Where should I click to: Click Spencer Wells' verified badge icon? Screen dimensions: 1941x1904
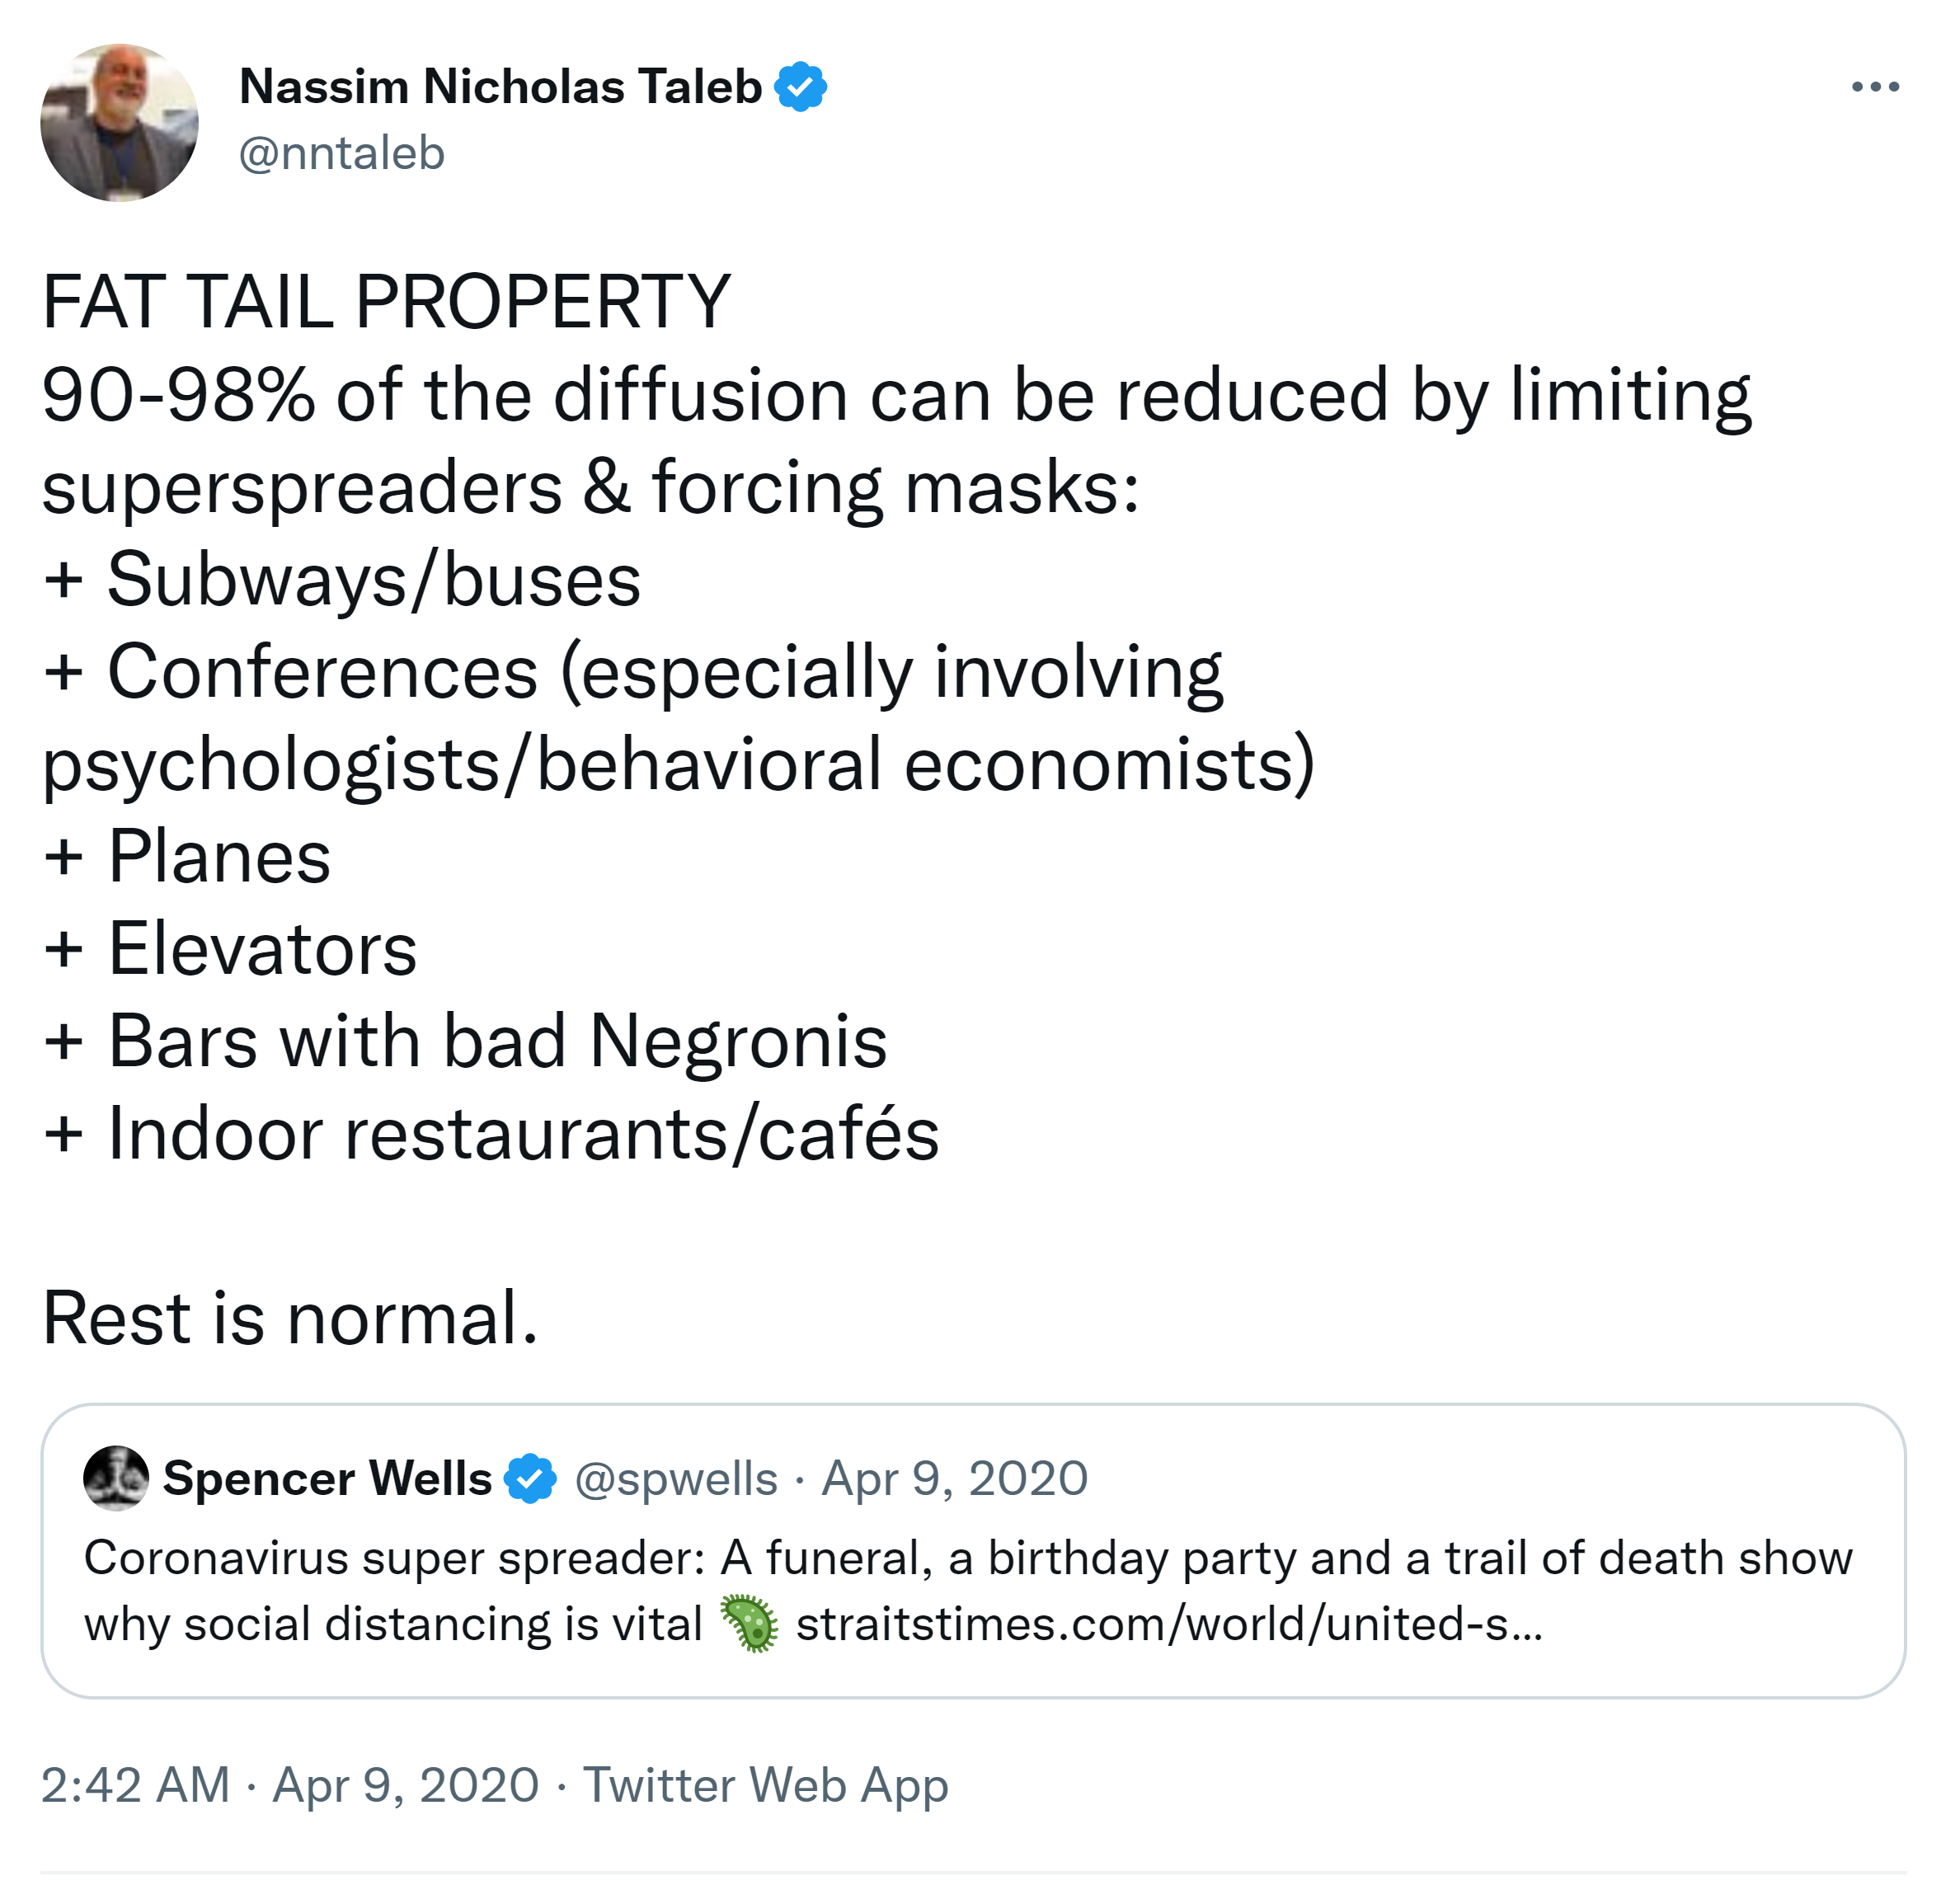point(530,1478)
